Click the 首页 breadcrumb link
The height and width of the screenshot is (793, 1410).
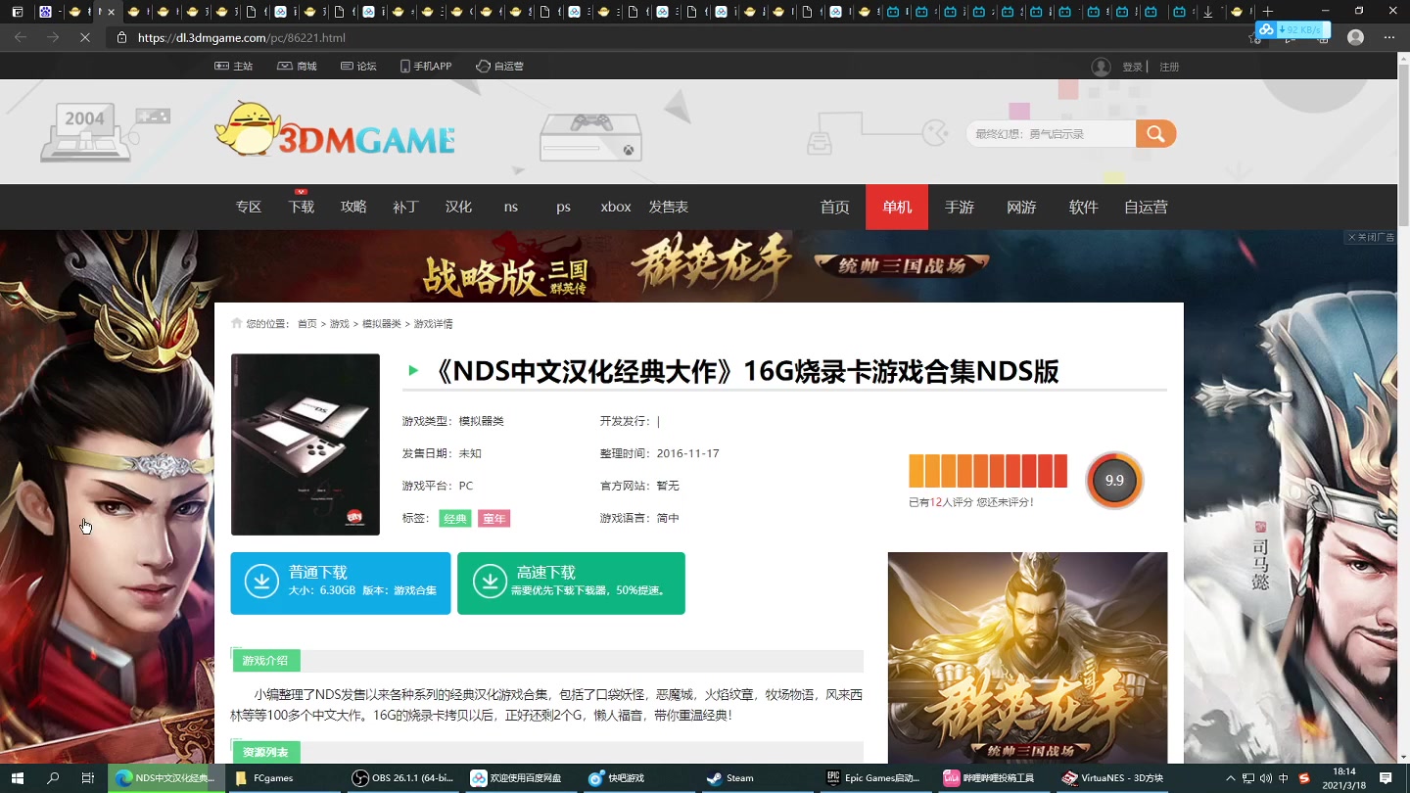[x=307, y=324]
